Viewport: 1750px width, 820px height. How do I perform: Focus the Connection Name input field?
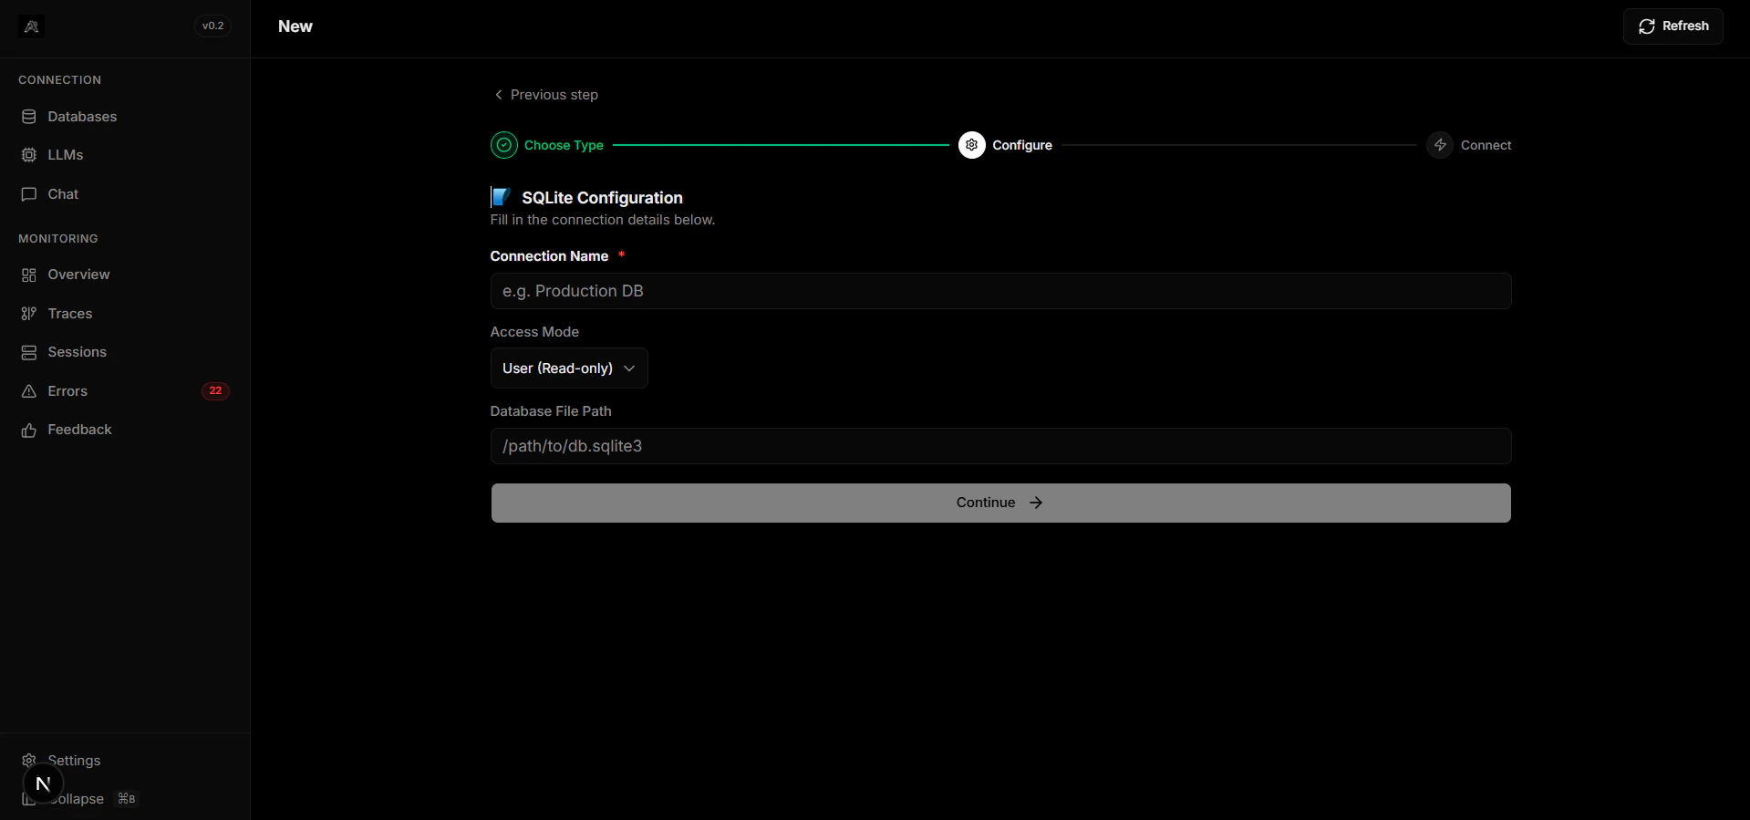[x=1000, y=291]
